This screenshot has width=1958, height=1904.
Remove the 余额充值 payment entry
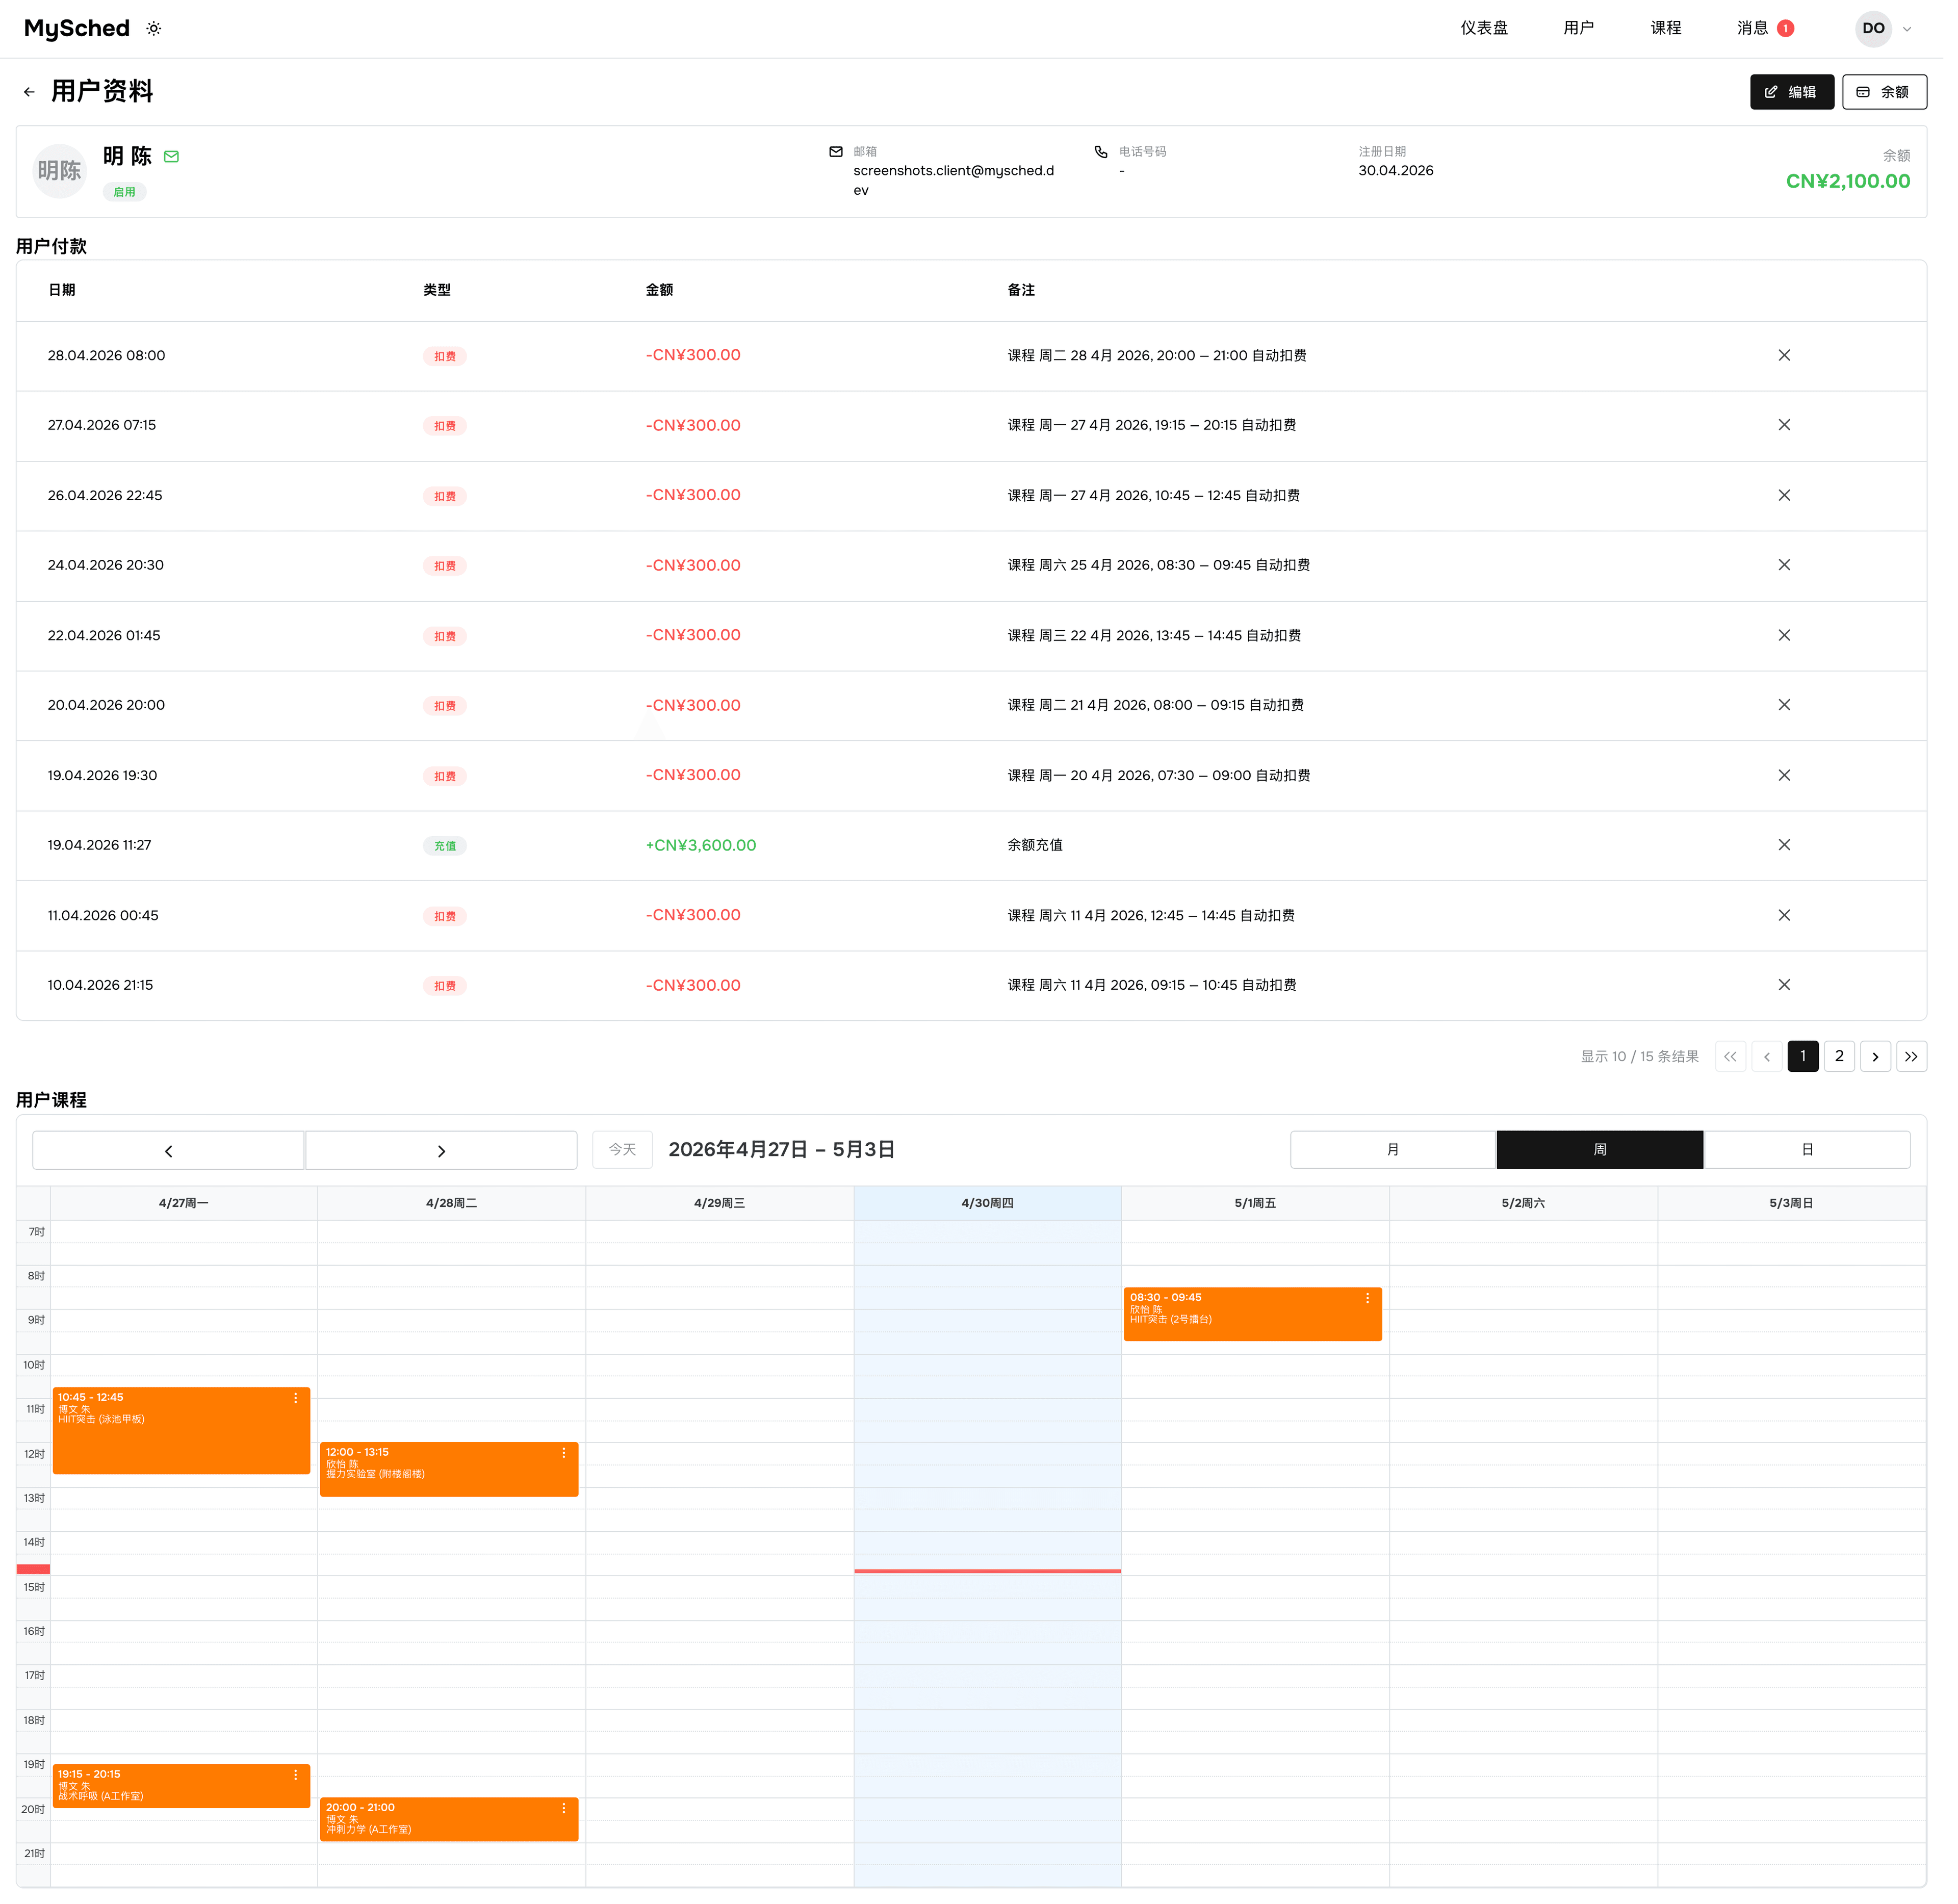pyautogui.click(x=1797, y=851)
